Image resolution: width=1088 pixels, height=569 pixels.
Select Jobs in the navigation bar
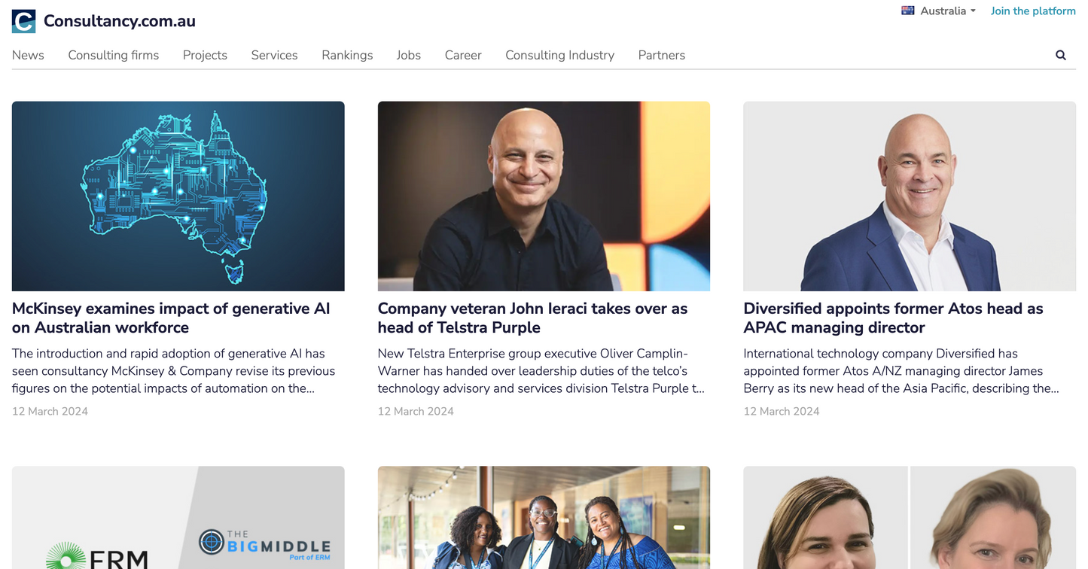click(409, 55)
